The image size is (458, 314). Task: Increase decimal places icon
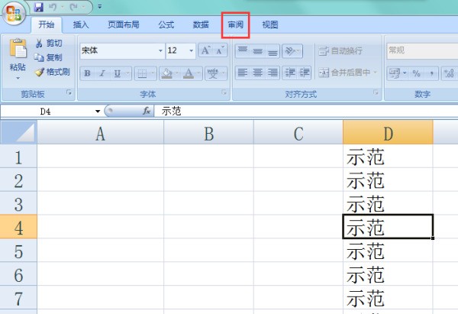(450, 73)
